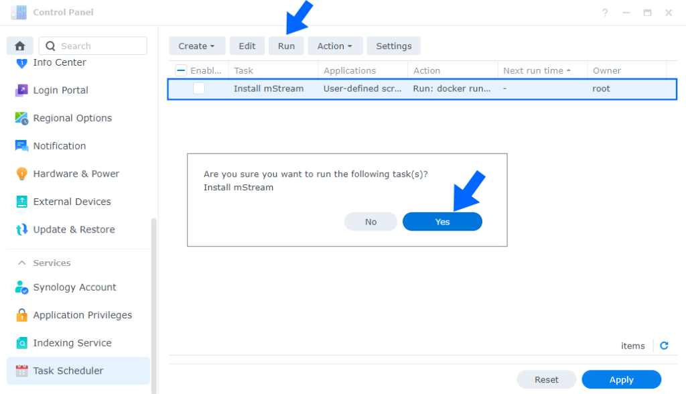Open the Notification settings
Image resolution: width=686 pixels, height=394 pixels.
tap(59, 145)
